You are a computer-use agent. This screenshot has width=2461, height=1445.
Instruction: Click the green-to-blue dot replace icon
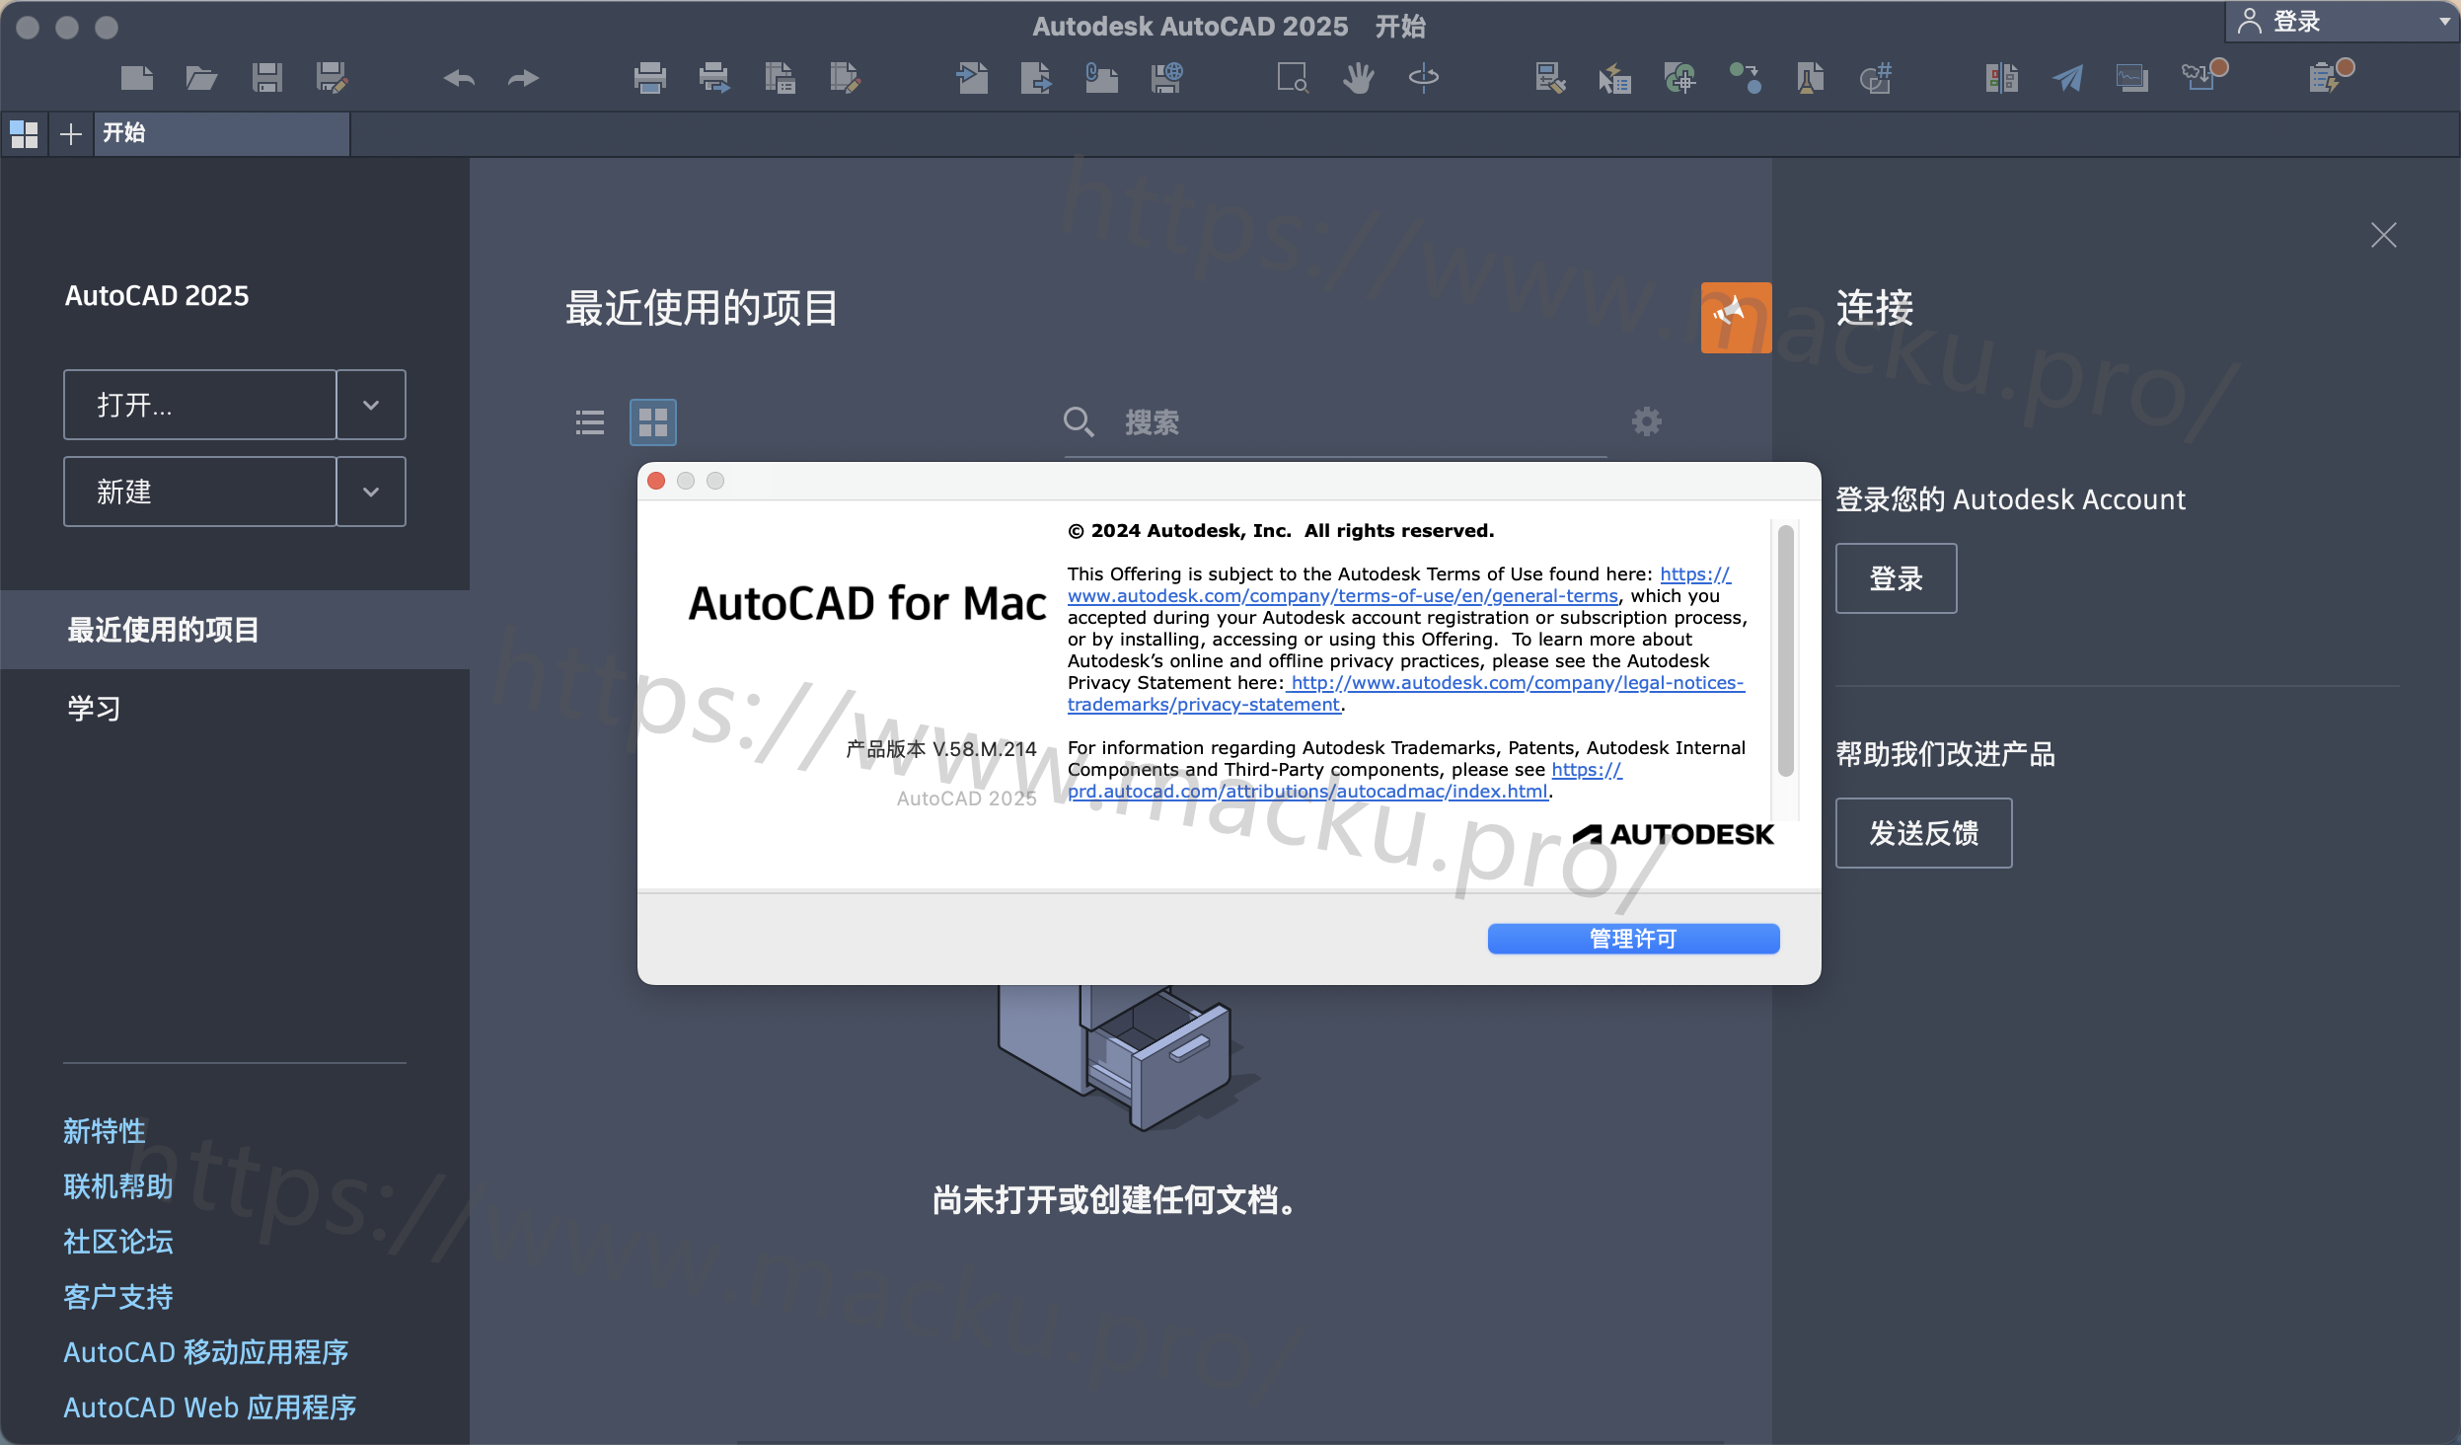tap(1745, 78)
